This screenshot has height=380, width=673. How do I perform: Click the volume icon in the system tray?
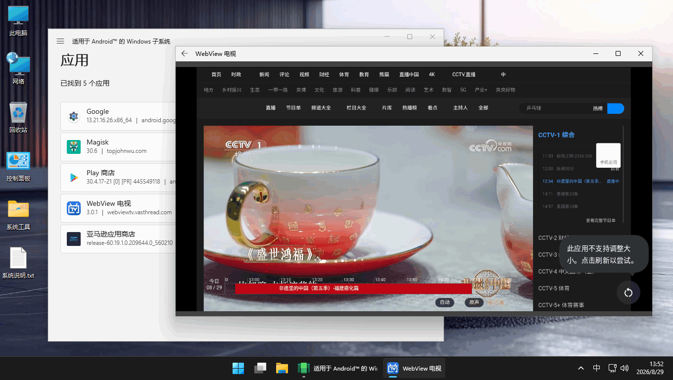pos(625,368)
